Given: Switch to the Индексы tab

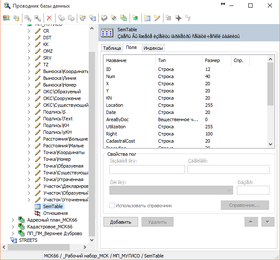Looking at the screenshot, I should (153, 48).
